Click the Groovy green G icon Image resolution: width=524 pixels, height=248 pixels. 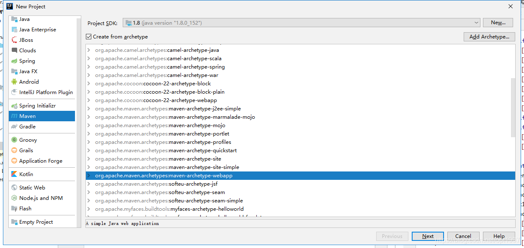point(14,140)
